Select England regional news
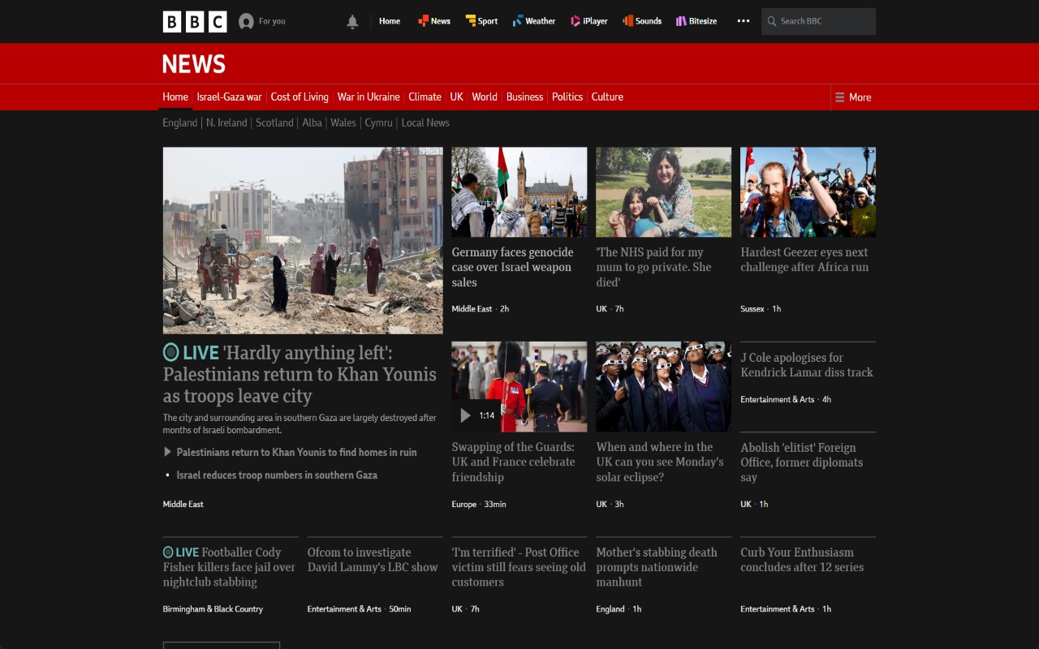 click(179, 122)
